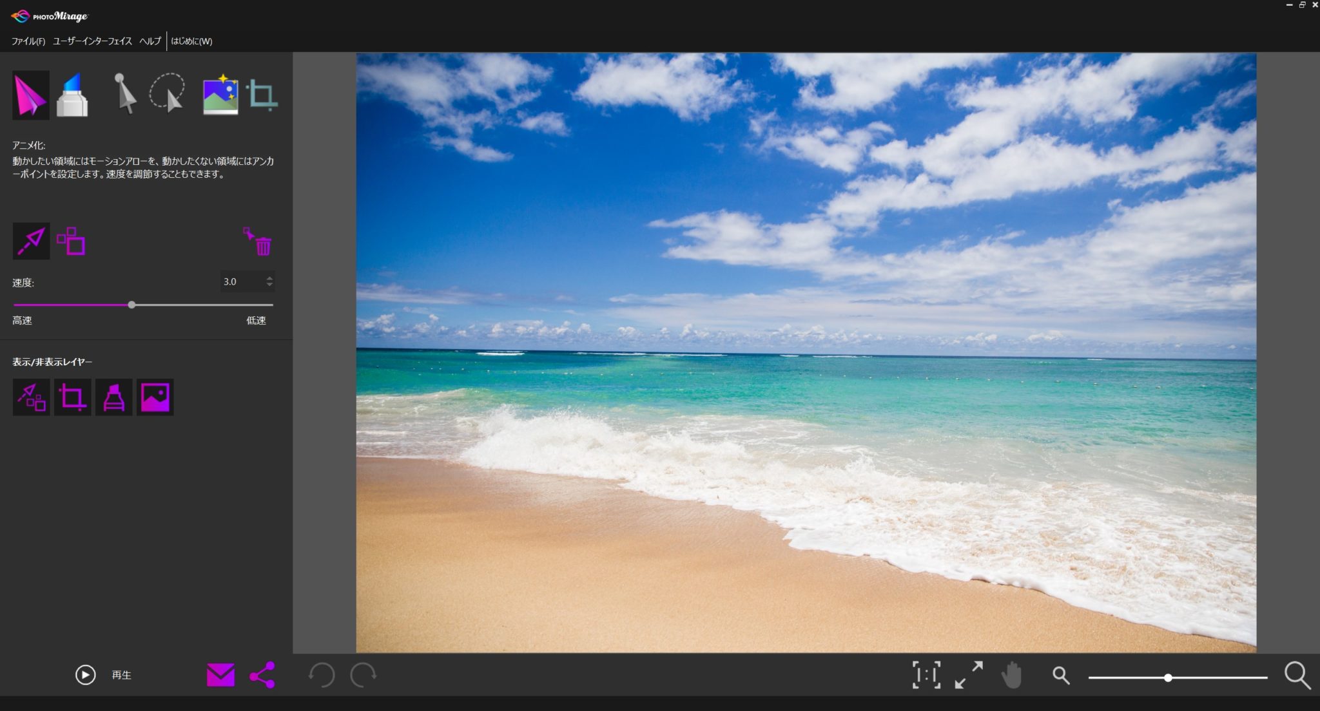1320x711 pixels.
Task: Choose the selection pointer tool
Action: point(125,94)
